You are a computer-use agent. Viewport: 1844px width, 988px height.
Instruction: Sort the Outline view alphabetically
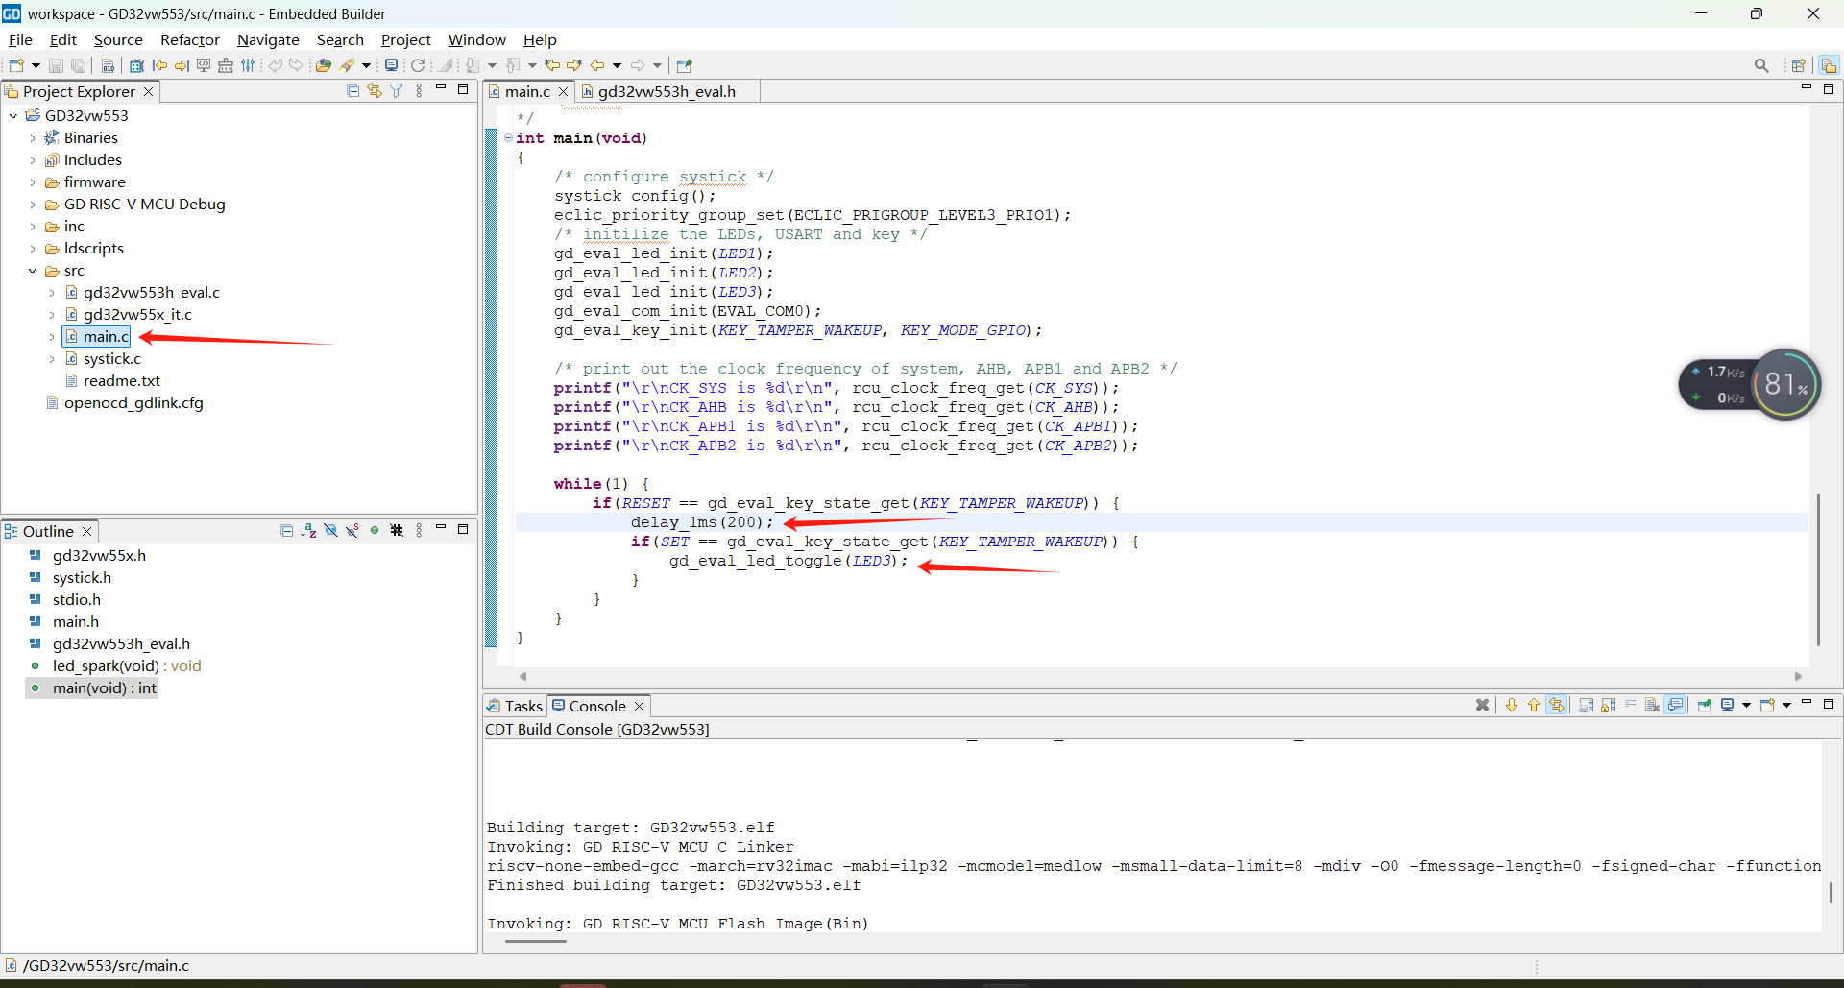[x=308, y=531]
